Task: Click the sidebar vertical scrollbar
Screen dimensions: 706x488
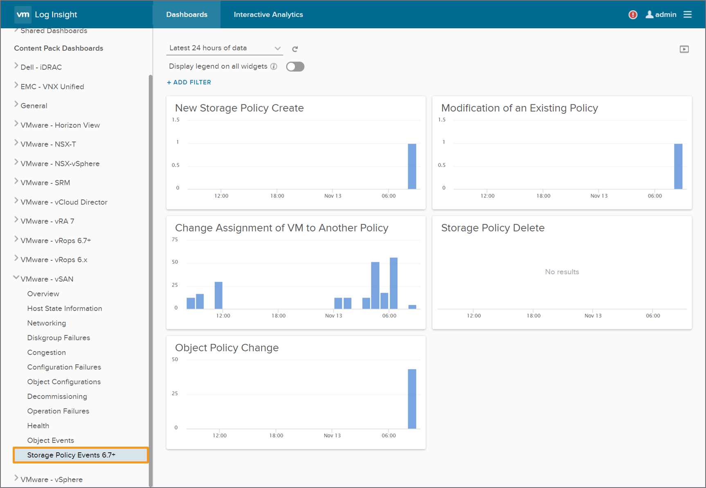Action: tap(151, 280)
